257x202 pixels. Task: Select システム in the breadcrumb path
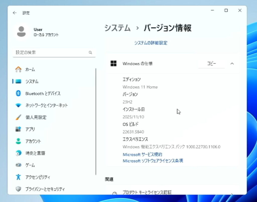(117, 28)
